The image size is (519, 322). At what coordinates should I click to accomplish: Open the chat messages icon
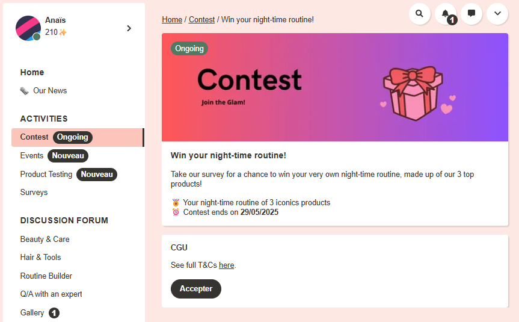click(471, 13)
